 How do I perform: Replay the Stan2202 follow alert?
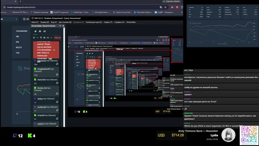(x=57, y=83)
